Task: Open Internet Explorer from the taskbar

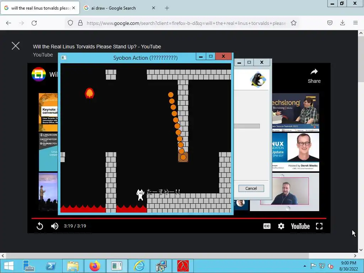Action: pos(139,266)
